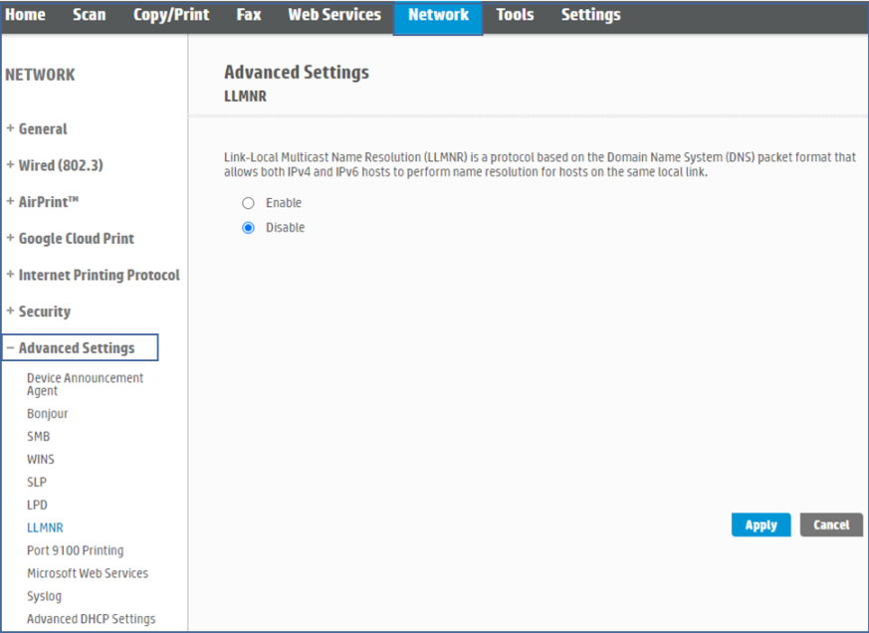
Task: Open the Scan tab
Action: pyautogui.click(x=90, y=15)
